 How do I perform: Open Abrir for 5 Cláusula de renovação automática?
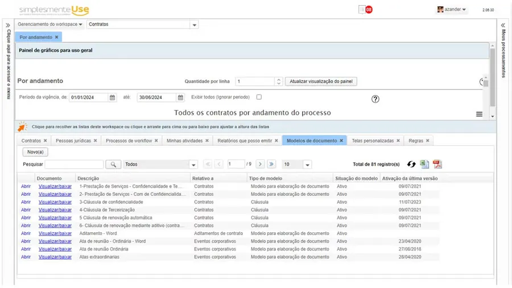(x=26, y=218)
